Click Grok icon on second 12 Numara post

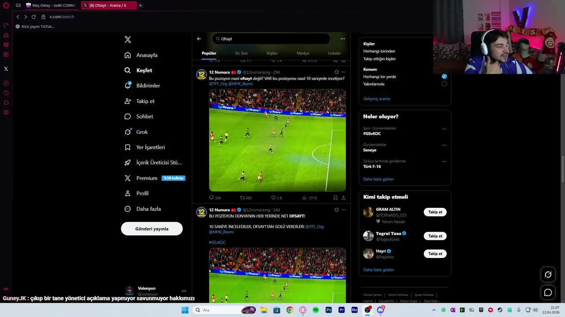[336, 210]
